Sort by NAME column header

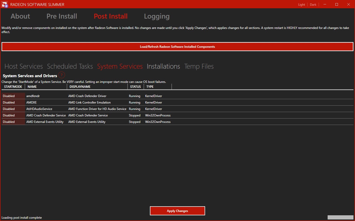point(46,87)
